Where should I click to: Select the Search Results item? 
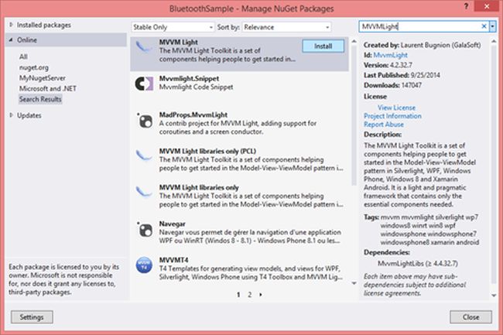pyautogui.click(x=40, y=99)
